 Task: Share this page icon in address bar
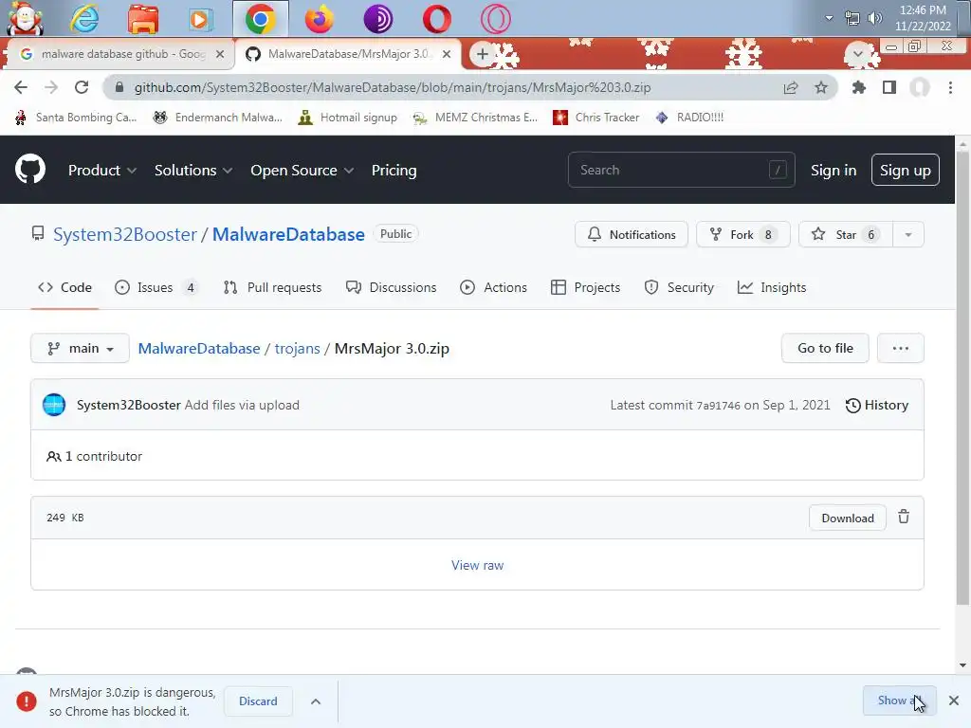pos(791,87)
